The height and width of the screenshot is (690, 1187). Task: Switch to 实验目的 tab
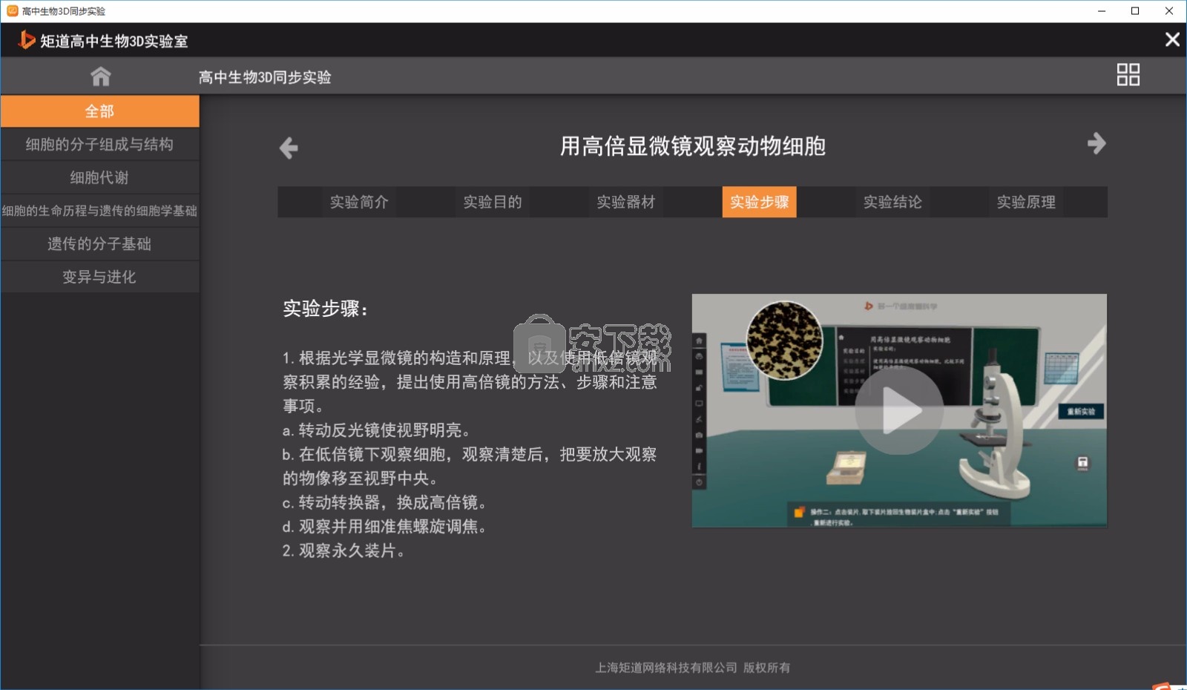493,202
